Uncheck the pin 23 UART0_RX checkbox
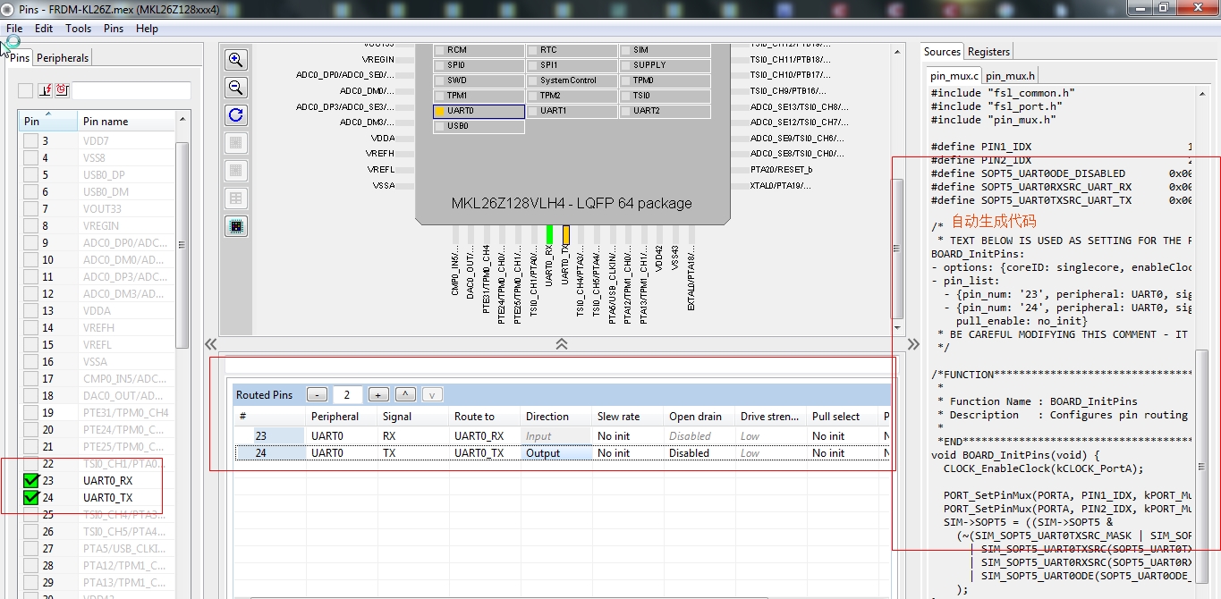The image size is (1221, 599). tap(31, 481)
